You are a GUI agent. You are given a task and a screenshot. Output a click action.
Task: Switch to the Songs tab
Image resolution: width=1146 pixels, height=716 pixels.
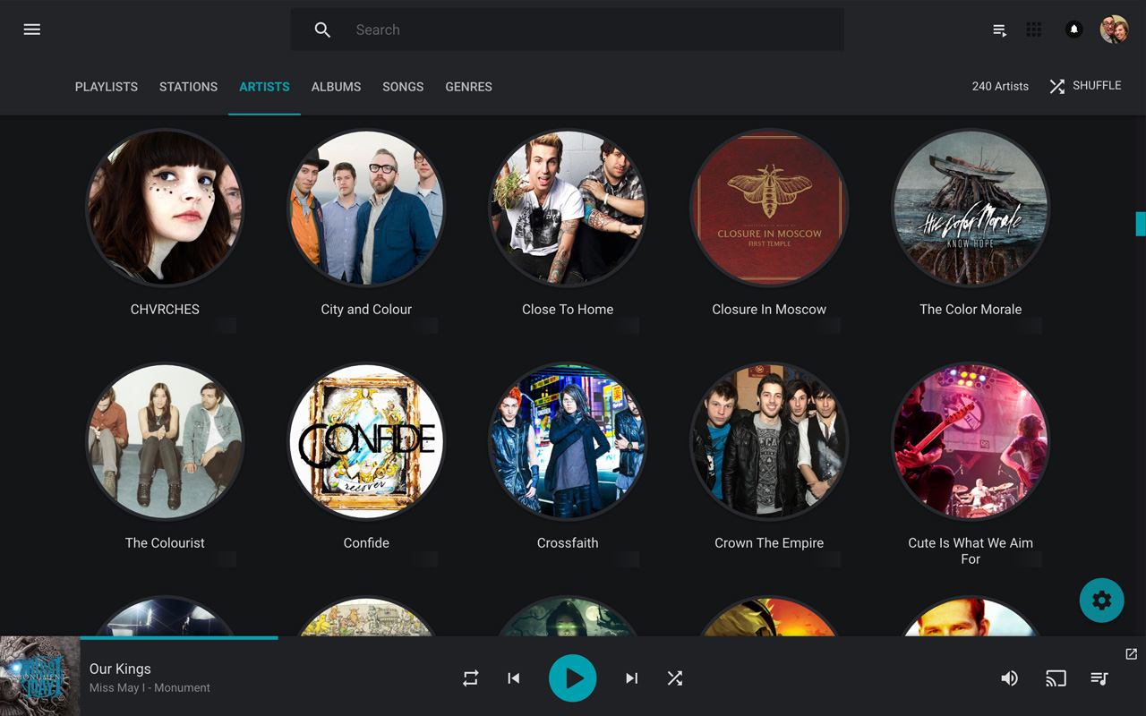pos(403,87)
